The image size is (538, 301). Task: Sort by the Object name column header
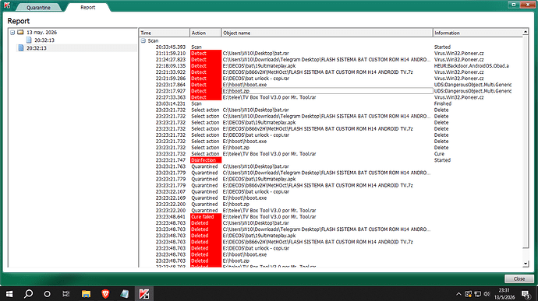(327, 33)
